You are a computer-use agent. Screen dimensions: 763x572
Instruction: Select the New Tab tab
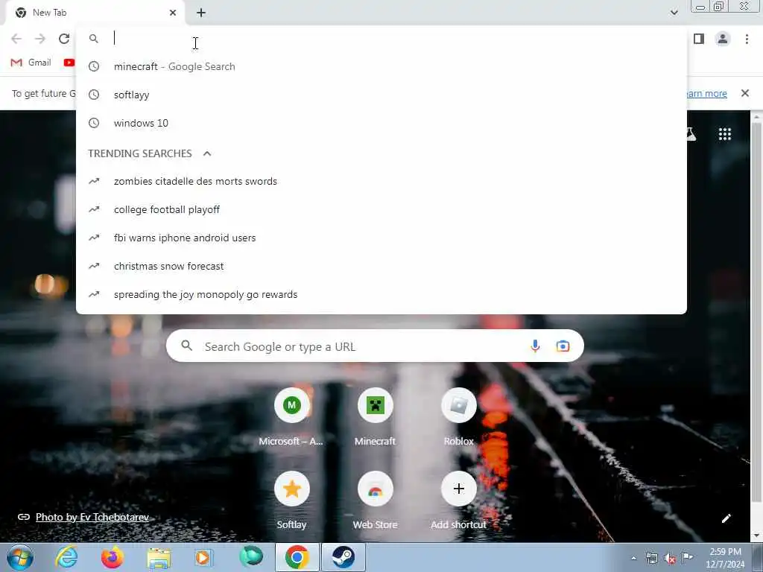95,13
